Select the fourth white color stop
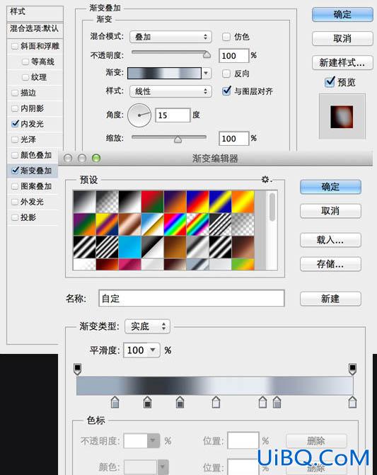This screenshot has width=377, height=475. [x=216, y=402]
